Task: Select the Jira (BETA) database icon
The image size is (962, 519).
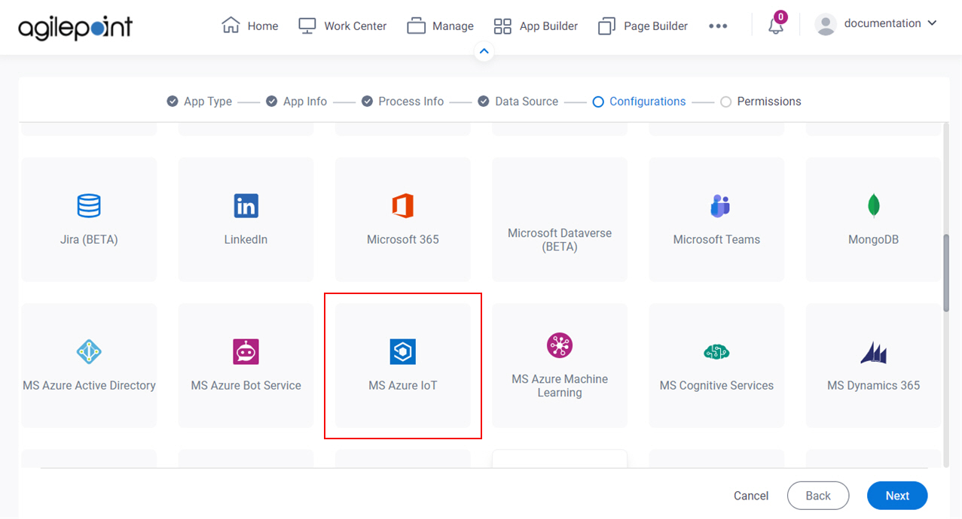Action: 89,205
